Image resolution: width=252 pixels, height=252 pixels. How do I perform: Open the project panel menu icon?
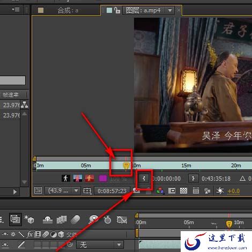click(x=16, y=9)
